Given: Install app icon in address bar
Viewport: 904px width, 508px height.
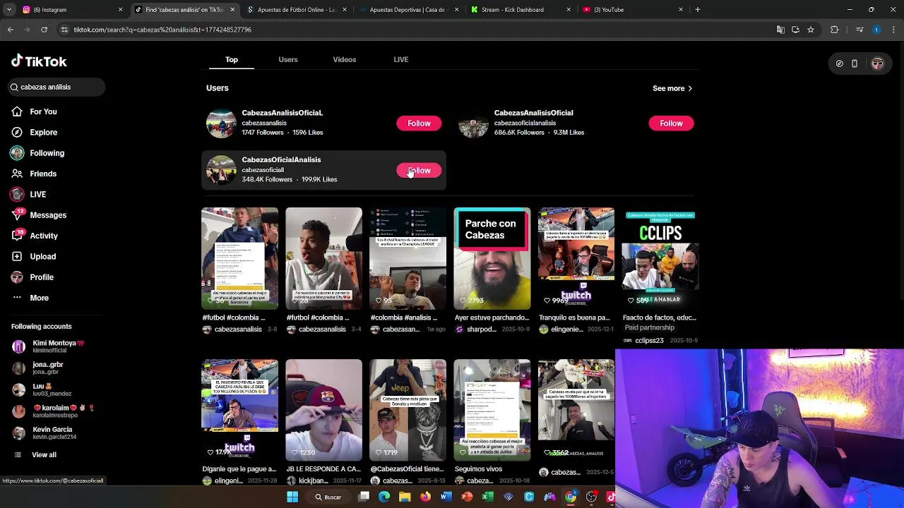Looking at the screenshot, I should (x=795, y=30).
